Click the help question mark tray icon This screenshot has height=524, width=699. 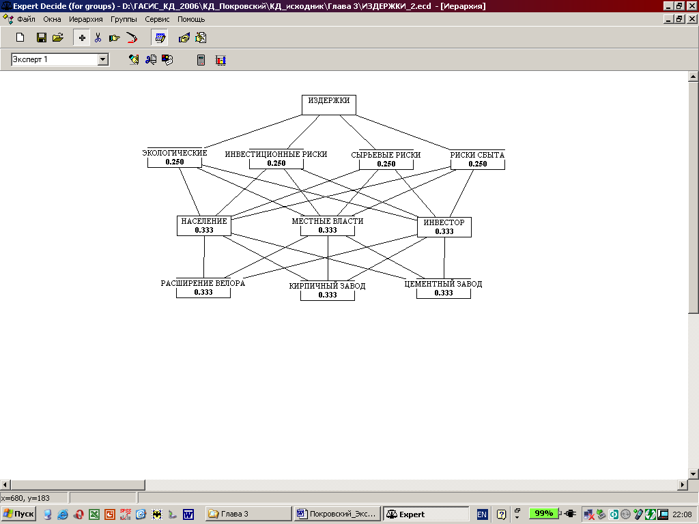(501, 514)
